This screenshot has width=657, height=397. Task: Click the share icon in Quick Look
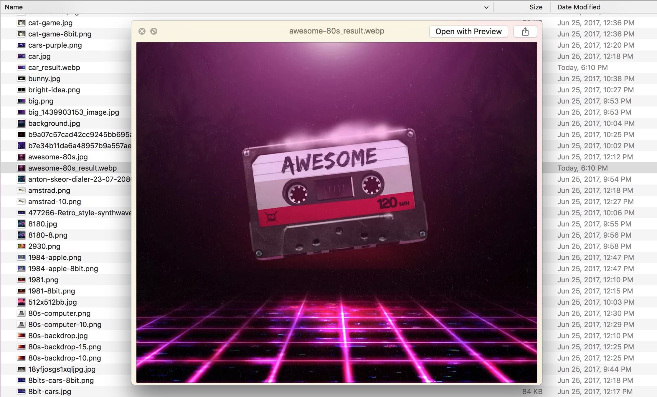coord(525,31)
